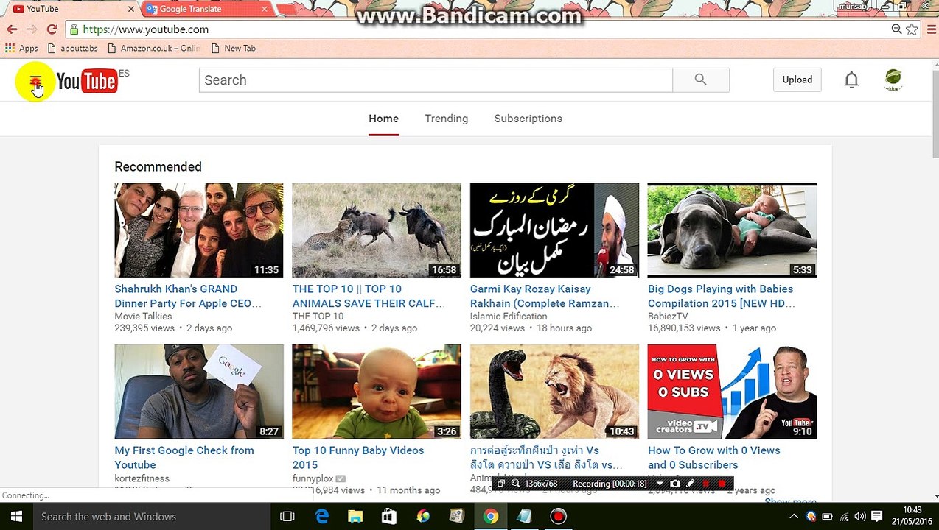The width and height of the screenshot is (939, 530).
Task: Click the green padlock site info icon
Action: 74,29
